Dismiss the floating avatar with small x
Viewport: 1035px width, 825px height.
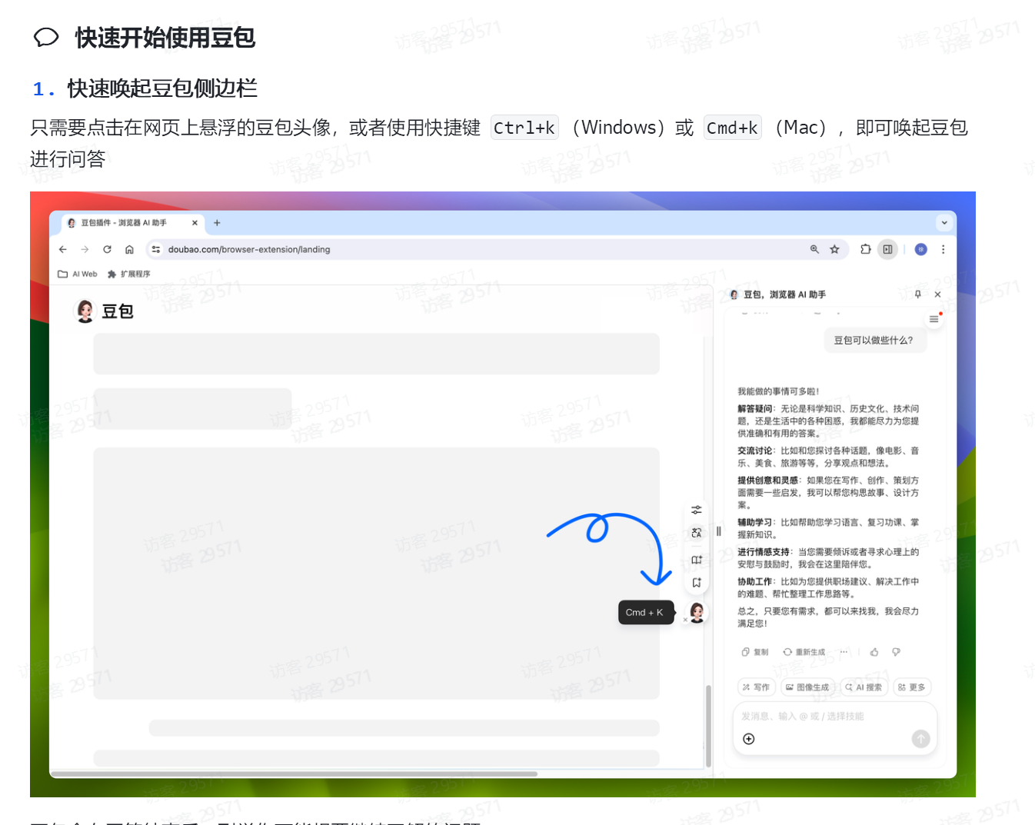685,620
